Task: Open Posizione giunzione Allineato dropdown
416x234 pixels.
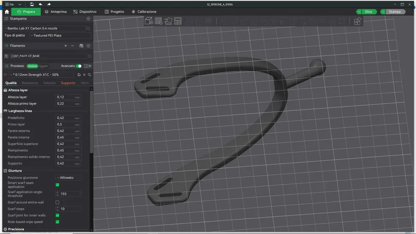Action: (69, 178)
